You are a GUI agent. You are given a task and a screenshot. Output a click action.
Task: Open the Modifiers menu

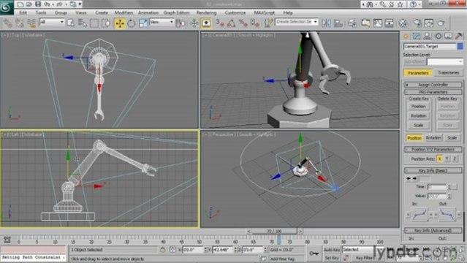pos(124,13)
